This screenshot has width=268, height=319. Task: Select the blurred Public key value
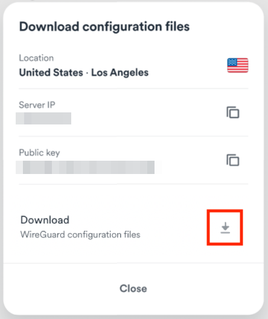[x=85, y=167]
